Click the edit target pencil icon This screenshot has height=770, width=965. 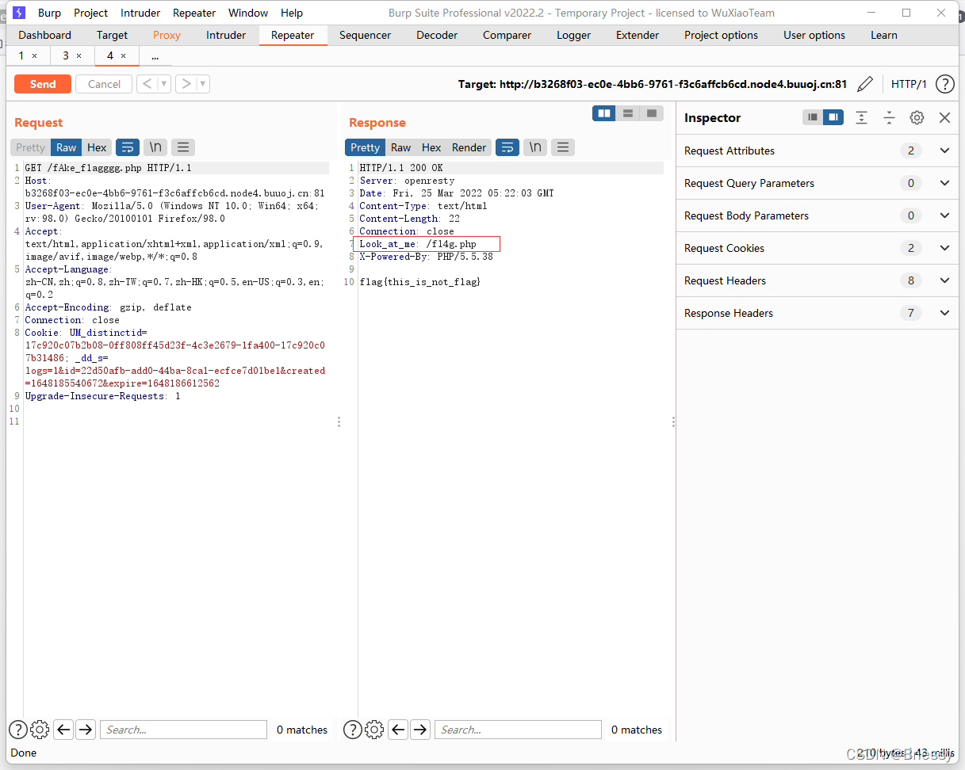[866, 84]
